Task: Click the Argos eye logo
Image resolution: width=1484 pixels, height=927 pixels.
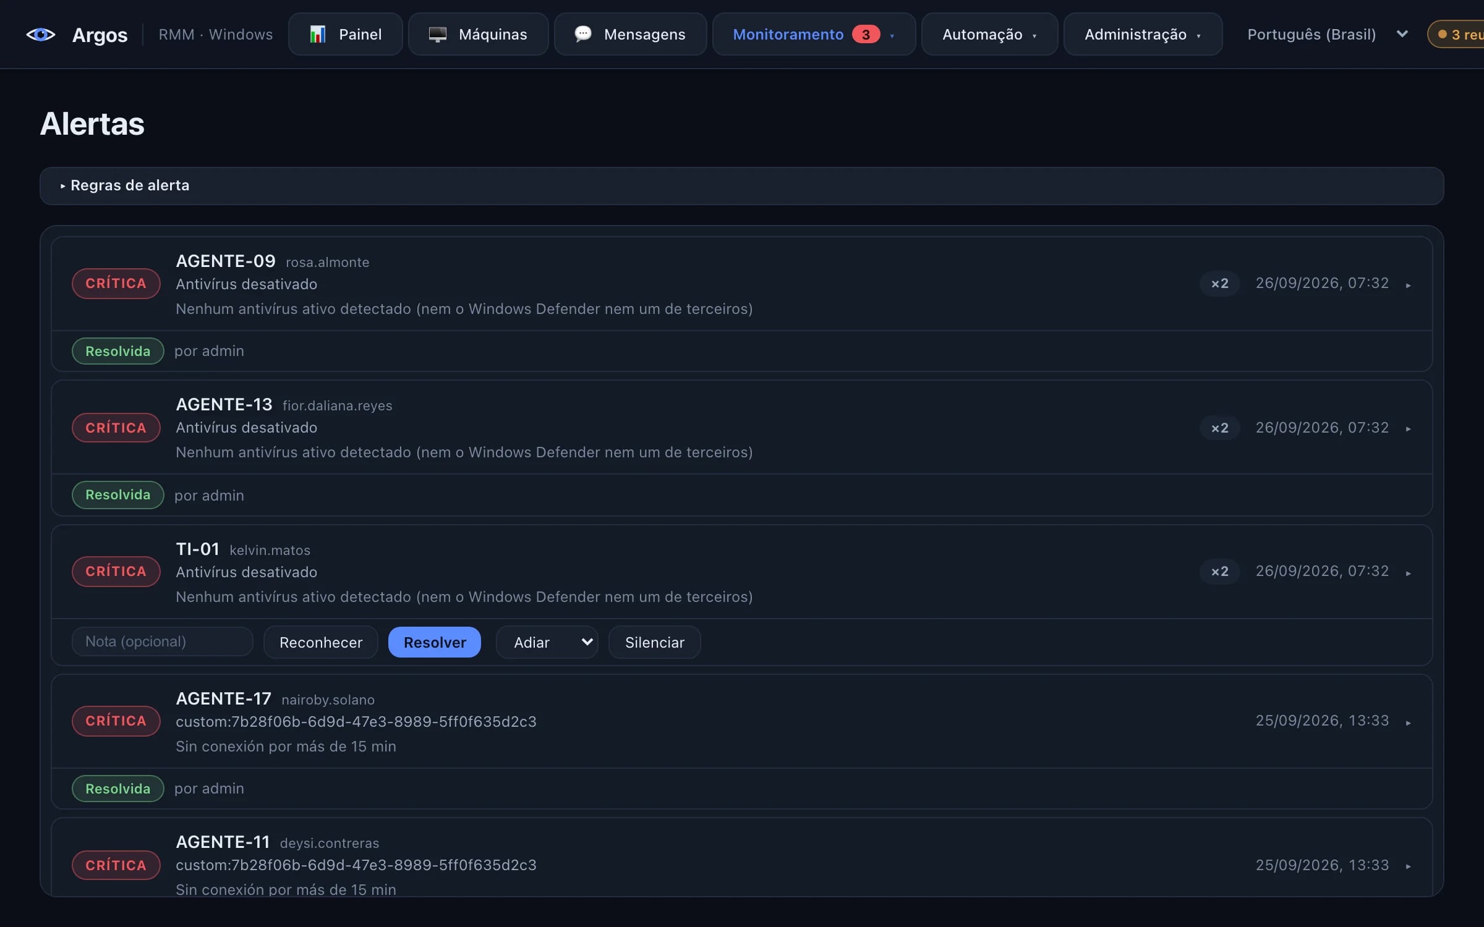Action: click(41, 35)
